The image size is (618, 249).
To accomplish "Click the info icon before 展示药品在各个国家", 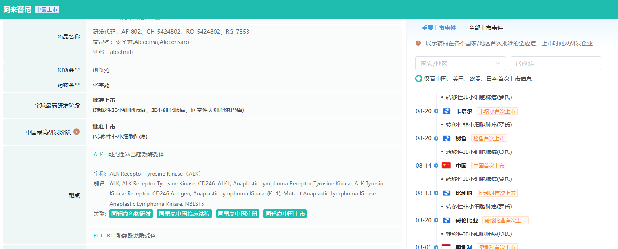I will coord(418,43).
